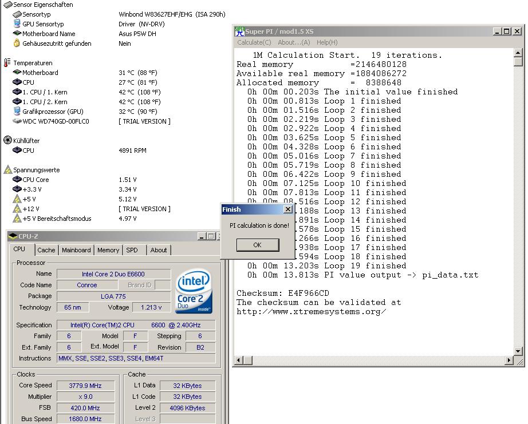This screenshot has height=424, width=528.
Task: Click OK in the Finish dialog
Action: coord(258,245)
